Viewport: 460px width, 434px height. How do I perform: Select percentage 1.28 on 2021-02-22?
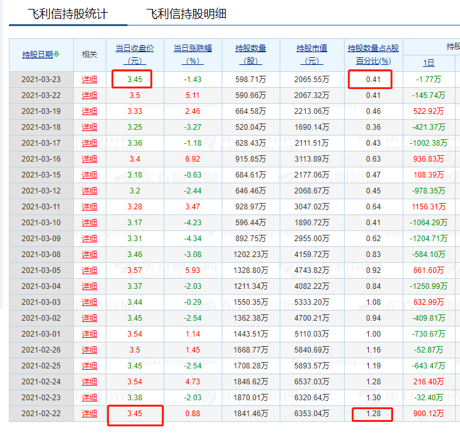click(x=373, y=414)
